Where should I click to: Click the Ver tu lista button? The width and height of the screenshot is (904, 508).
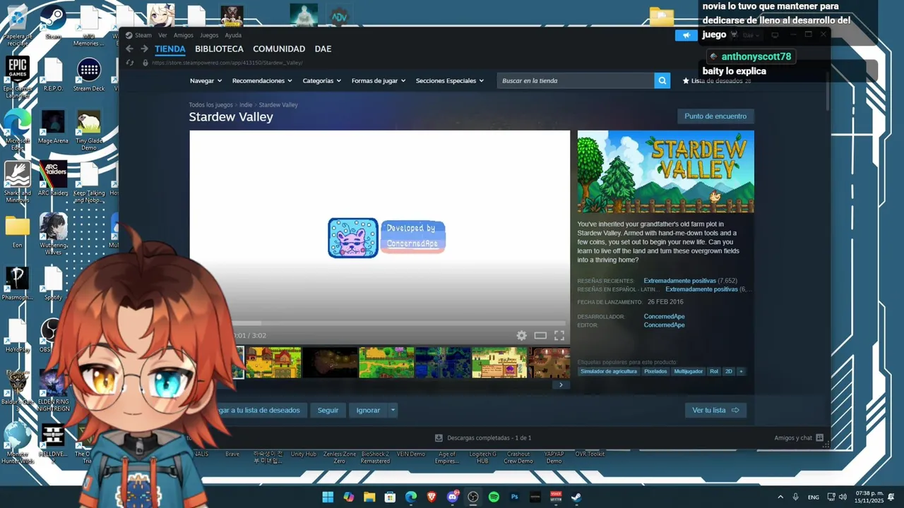(715, 410)
